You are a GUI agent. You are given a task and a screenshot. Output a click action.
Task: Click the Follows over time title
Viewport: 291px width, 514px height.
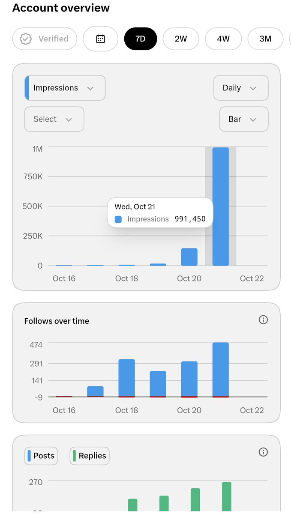click(57, 321)
